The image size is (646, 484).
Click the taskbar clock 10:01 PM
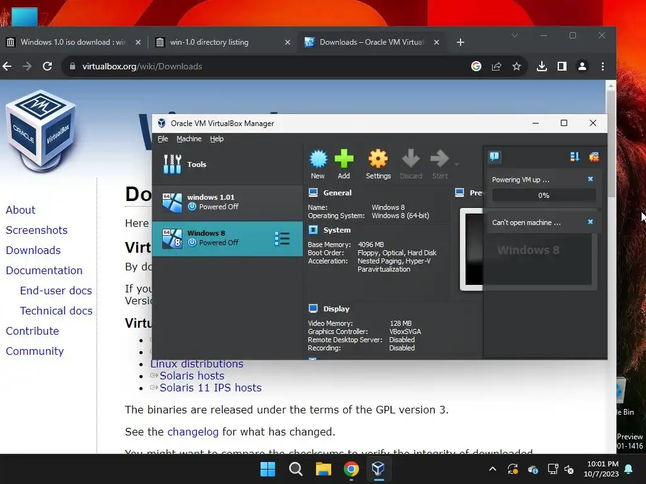602,469
